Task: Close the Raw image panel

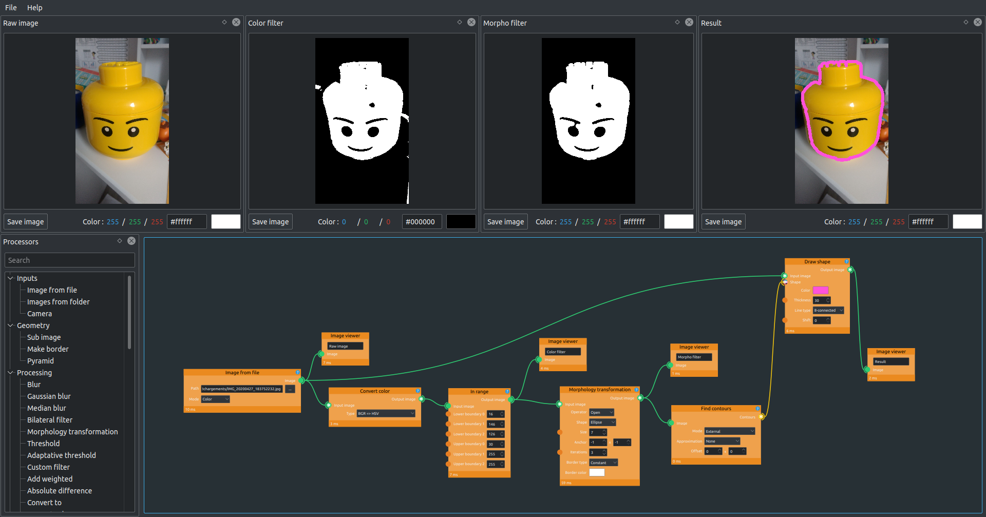Action: tap(236, 22)
